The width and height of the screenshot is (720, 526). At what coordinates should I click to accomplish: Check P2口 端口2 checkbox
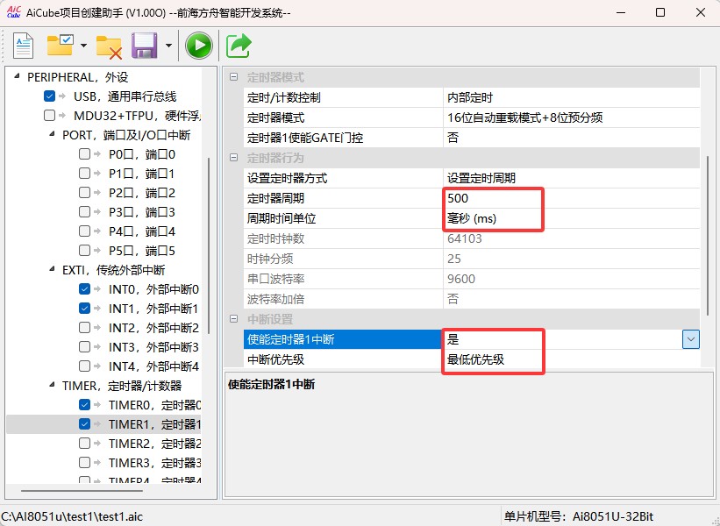click(84, 192)
